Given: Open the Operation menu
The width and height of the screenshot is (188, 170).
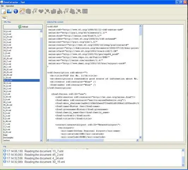Looking at the screenshot, I should 10,6.
